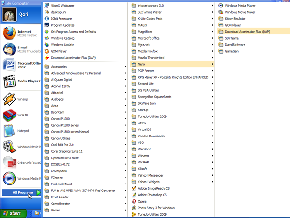Open the Juz 'Amma Player folder

tap(172, 12)
